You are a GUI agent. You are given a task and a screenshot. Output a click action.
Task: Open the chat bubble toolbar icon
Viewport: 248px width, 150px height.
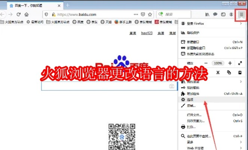pos(215,15)
